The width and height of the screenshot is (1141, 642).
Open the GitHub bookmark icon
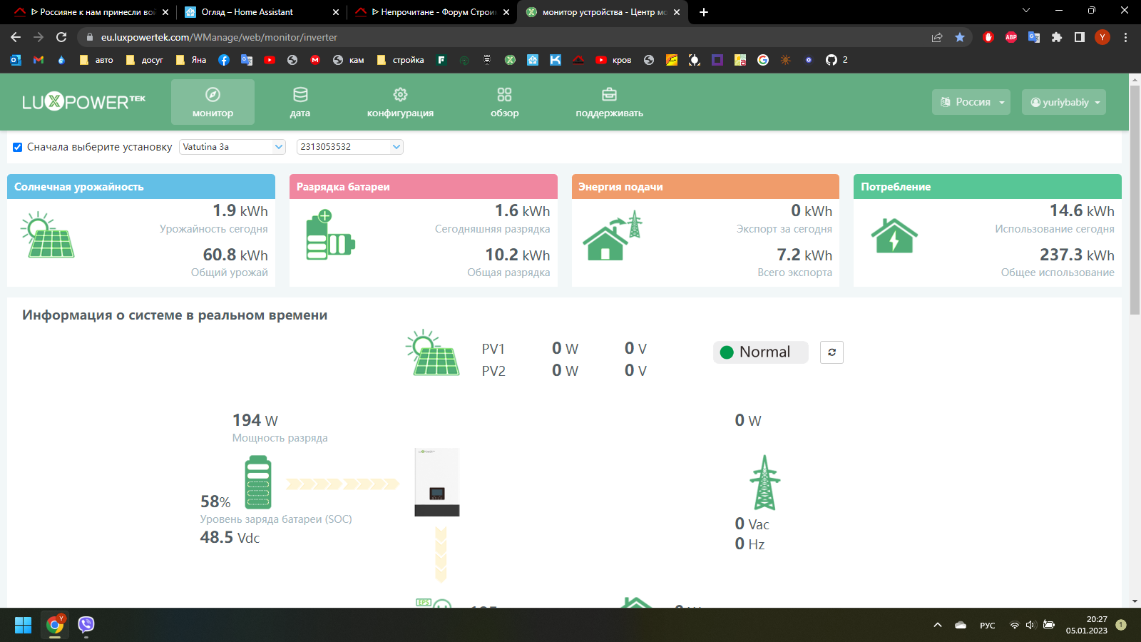point(836,60)
